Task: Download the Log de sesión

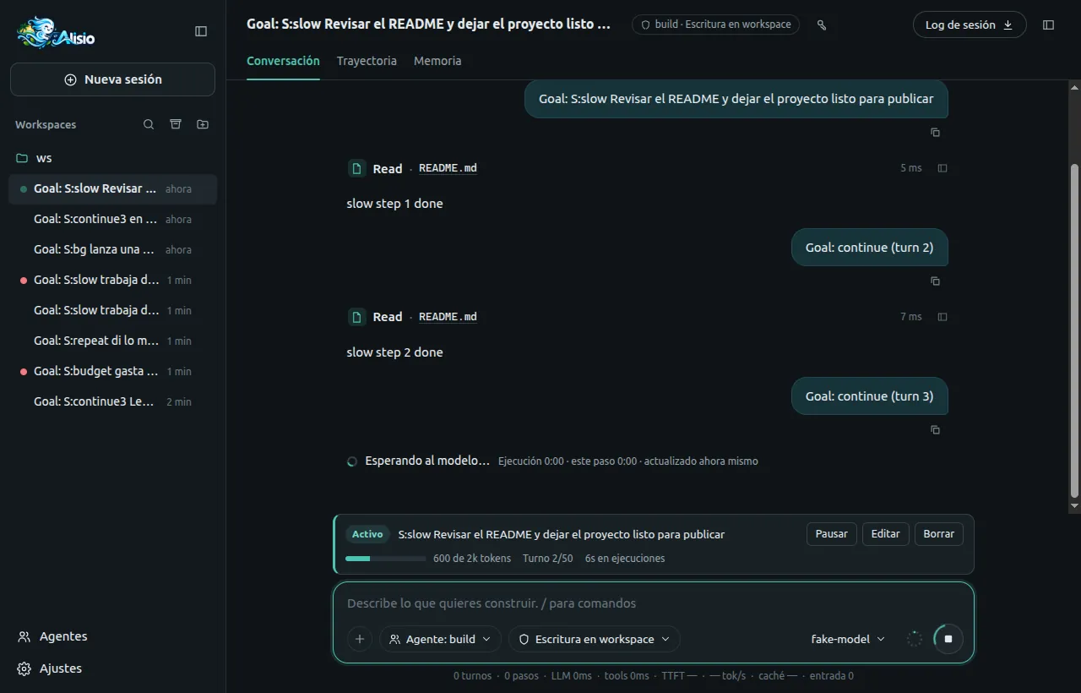Action: 970,25
